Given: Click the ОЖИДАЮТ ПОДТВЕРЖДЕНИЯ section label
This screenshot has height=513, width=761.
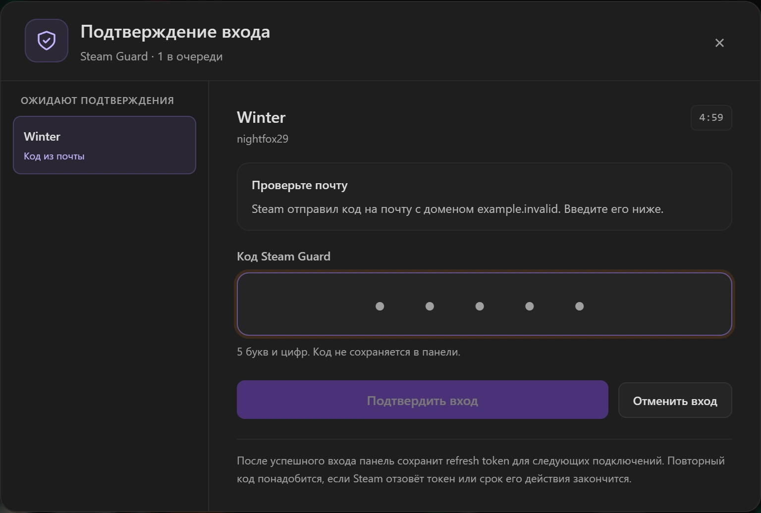Looking at the screenshot, I should tap(97, 101).
